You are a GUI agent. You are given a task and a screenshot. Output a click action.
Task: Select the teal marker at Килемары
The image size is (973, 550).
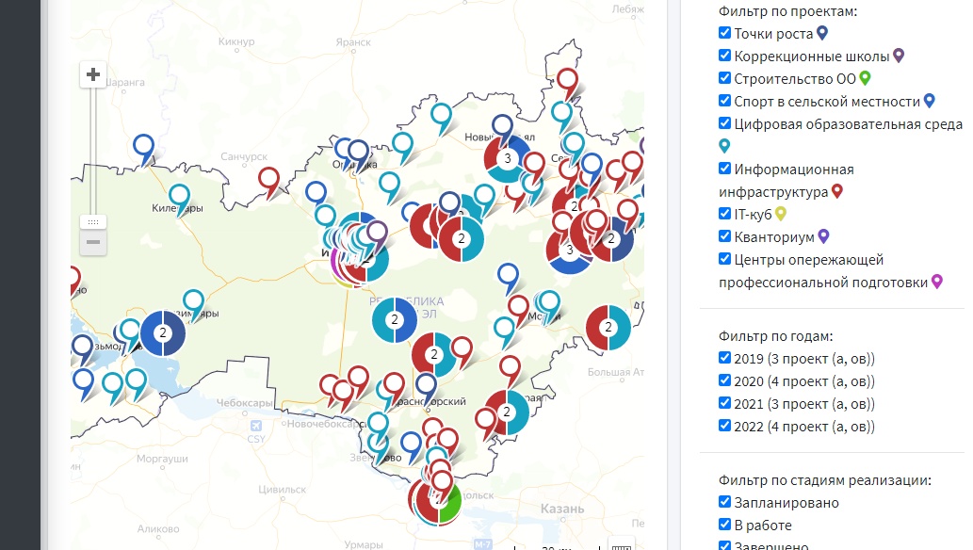(x=178, y=198)
